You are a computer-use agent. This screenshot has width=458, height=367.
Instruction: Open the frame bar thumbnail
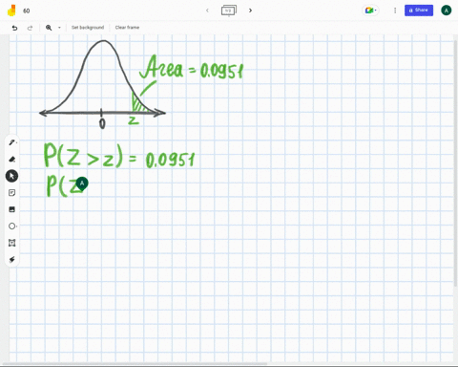(x=229, y=11)
